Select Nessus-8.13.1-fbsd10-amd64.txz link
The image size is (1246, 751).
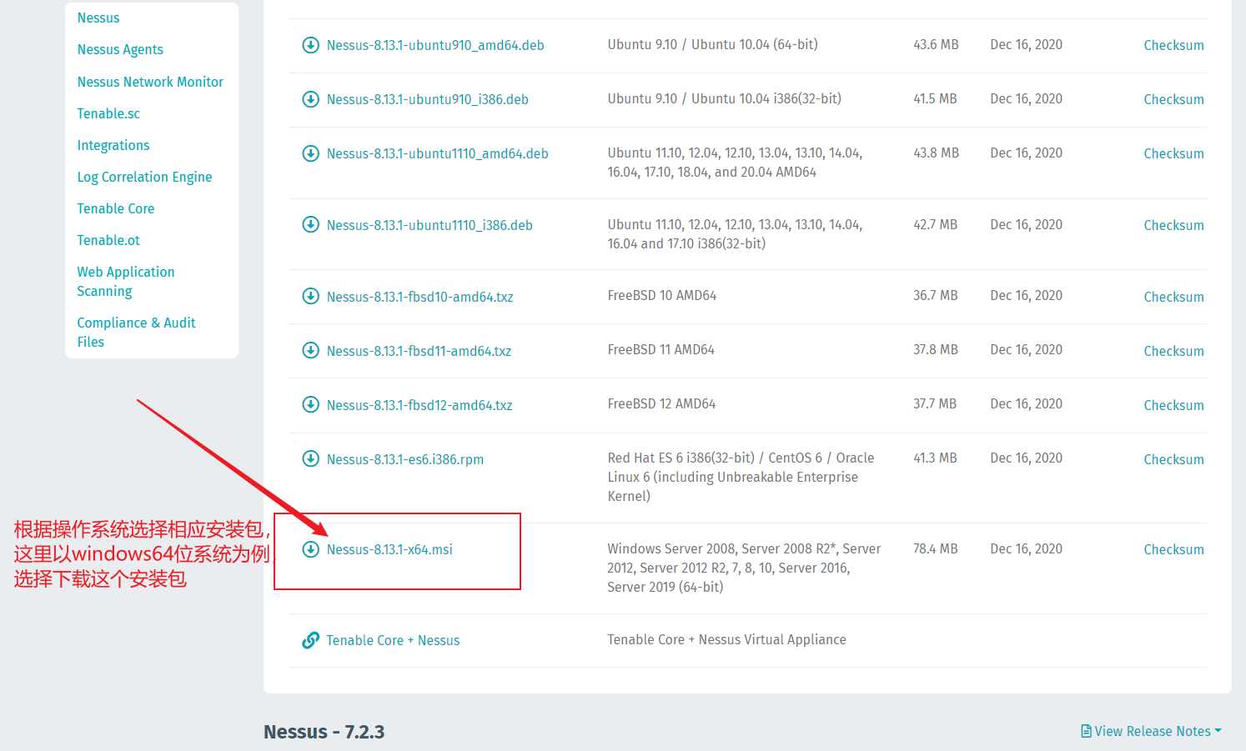click(x=420, y=297)
